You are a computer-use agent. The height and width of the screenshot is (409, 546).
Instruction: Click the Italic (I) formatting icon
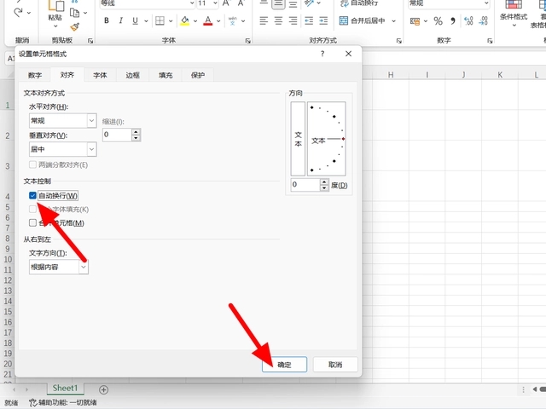coord(121,20)
